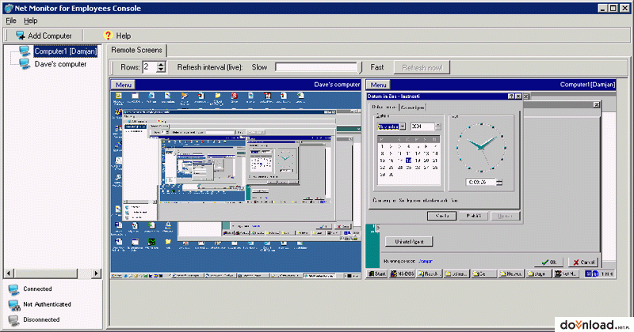Click the Connected legend text
The width and height of the screenshot is (634, 332).
coord(37,289)
